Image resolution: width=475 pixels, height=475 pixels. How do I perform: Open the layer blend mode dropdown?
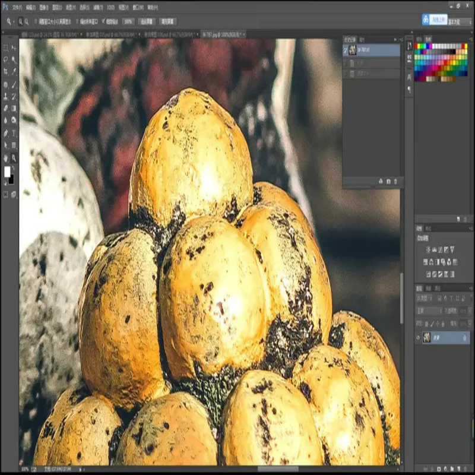[429, 311]
